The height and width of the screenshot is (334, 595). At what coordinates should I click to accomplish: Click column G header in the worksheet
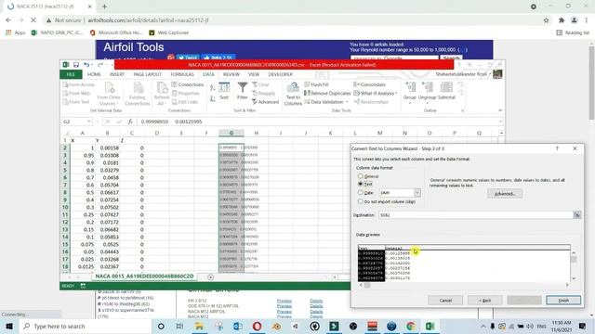(231, 133)
